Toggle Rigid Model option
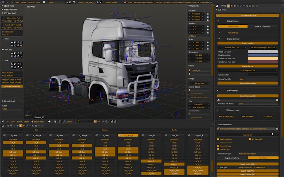 pos(263,158)
